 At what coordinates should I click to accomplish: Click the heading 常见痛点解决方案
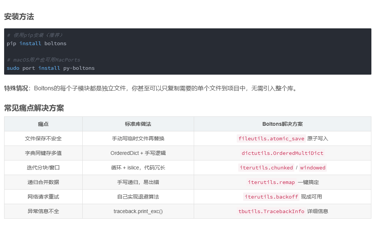34,108
